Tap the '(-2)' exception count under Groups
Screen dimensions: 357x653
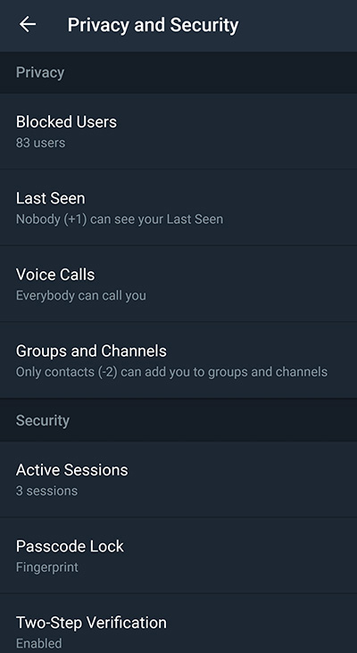tap(105, 372)
